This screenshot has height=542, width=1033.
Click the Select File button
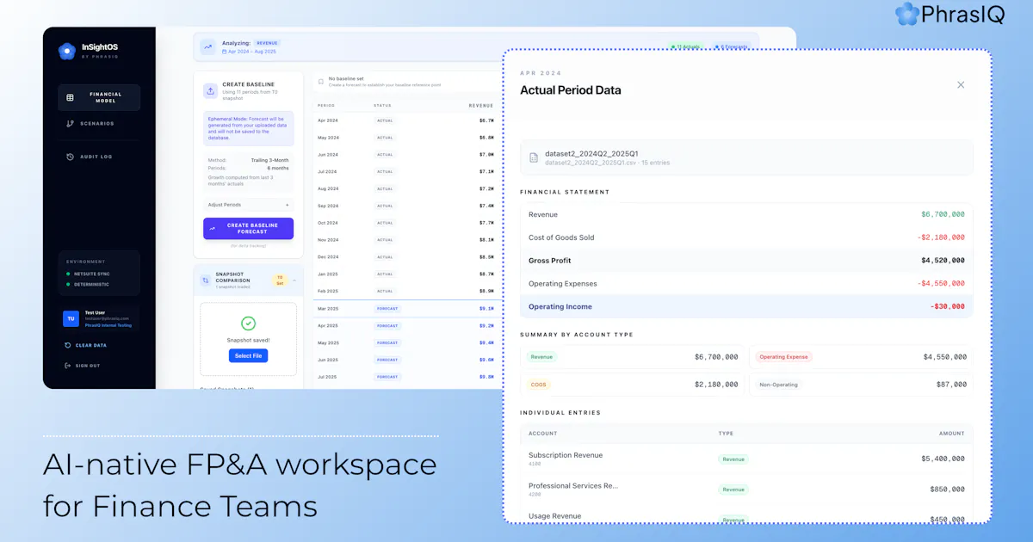248,355
